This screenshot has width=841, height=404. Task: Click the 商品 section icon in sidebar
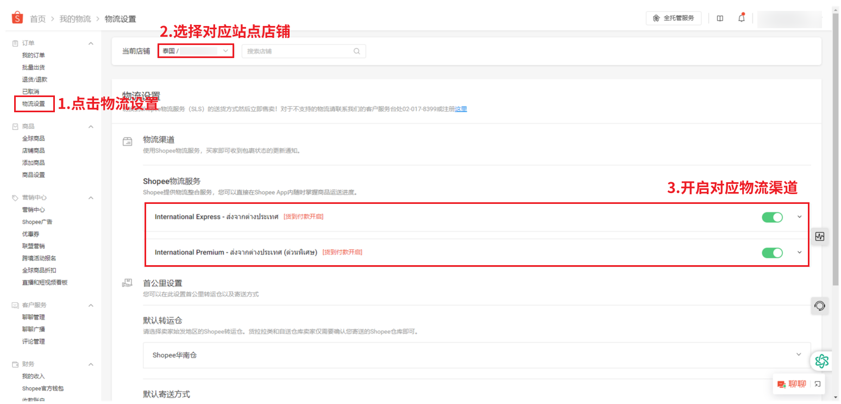[15, 126]
